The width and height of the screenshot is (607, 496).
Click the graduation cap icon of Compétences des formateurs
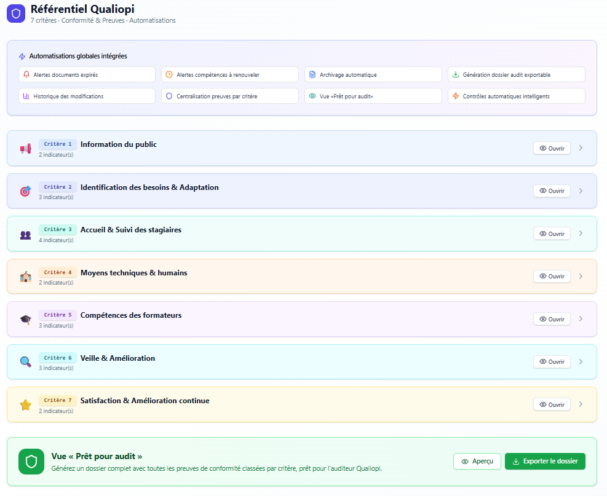26,320
